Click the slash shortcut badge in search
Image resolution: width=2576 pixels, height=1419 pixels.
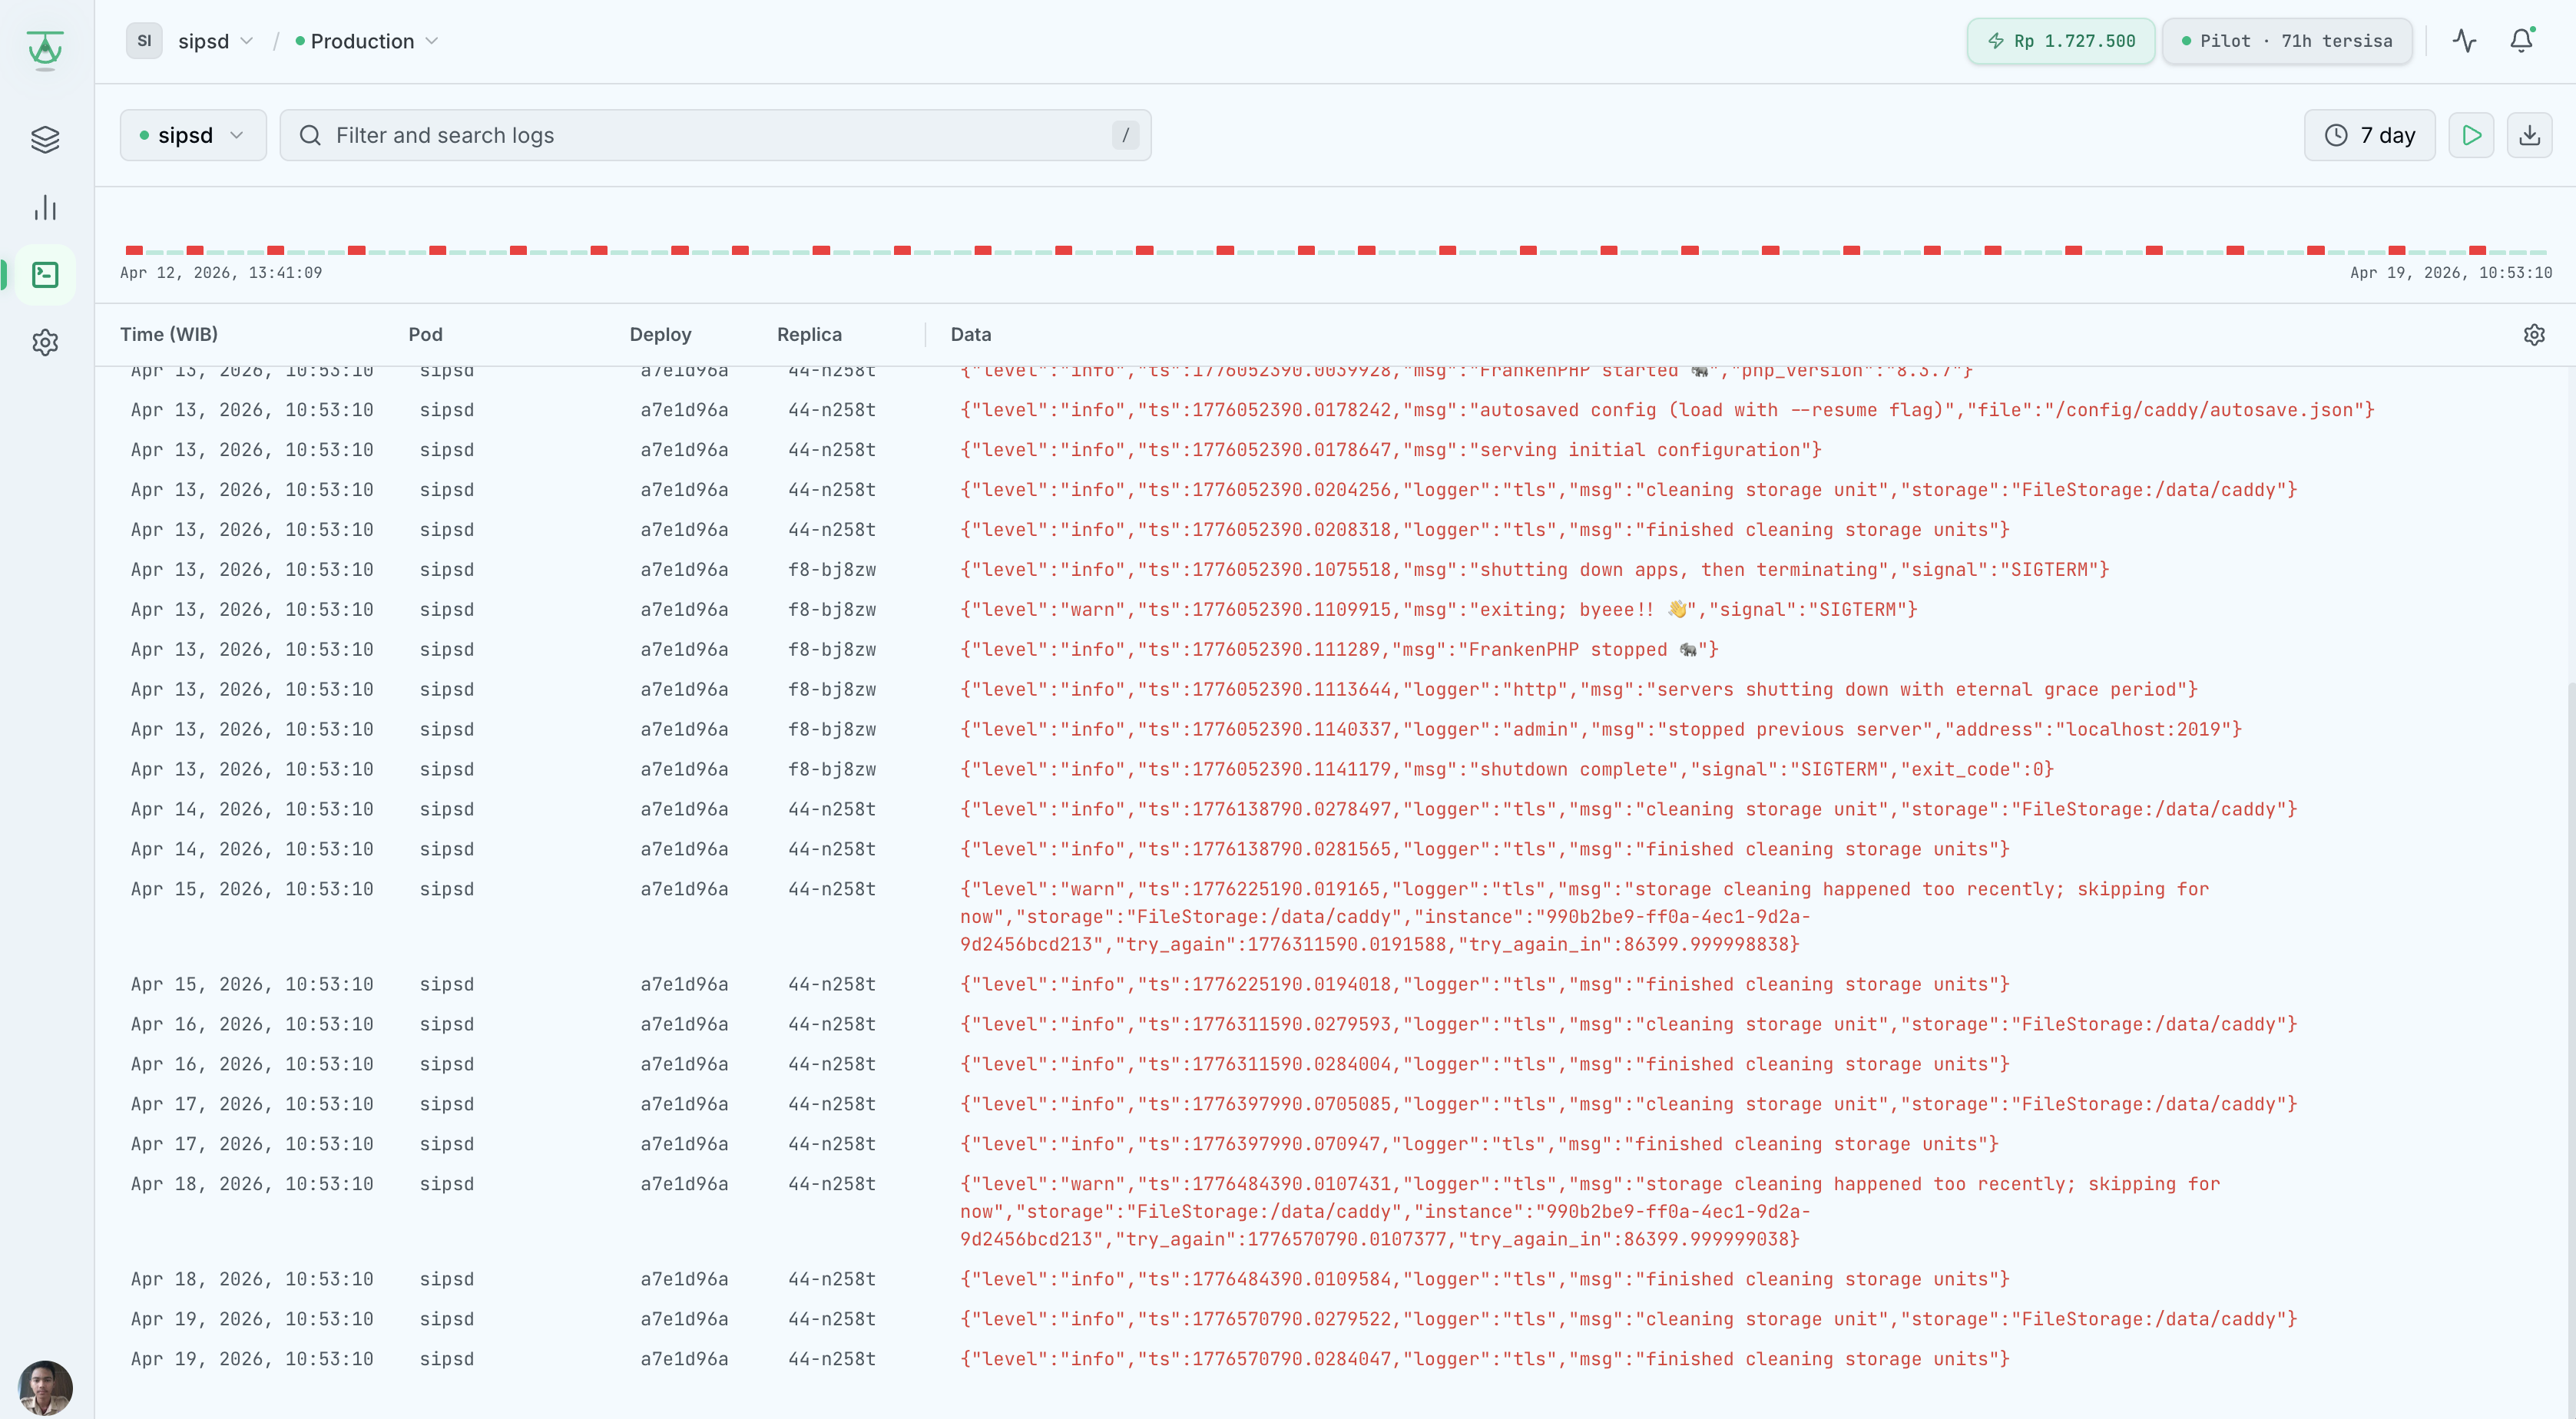[x=1125, y=135]
